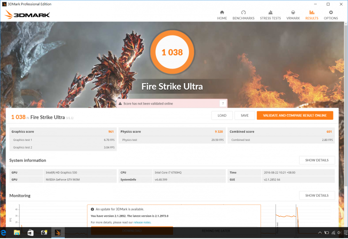Click the window title bar app icon
The height and width of the screenshot is (239, 348).
(4, 4)
